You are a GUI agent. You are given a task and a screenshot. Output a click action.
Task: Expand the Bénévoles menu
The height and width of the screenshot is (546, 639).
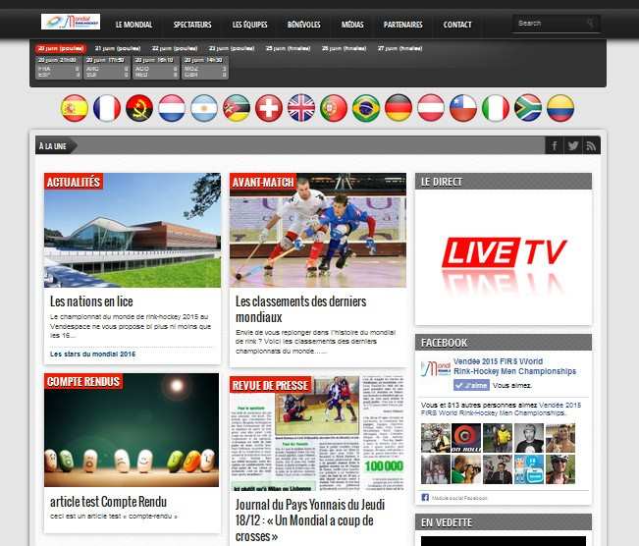coord(305,24)
